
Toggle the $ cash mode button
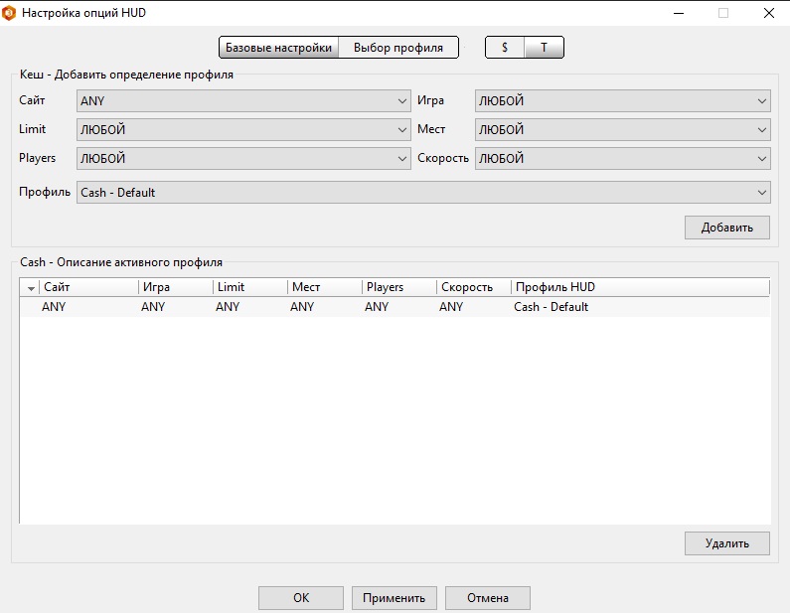(x=505, y=48)
